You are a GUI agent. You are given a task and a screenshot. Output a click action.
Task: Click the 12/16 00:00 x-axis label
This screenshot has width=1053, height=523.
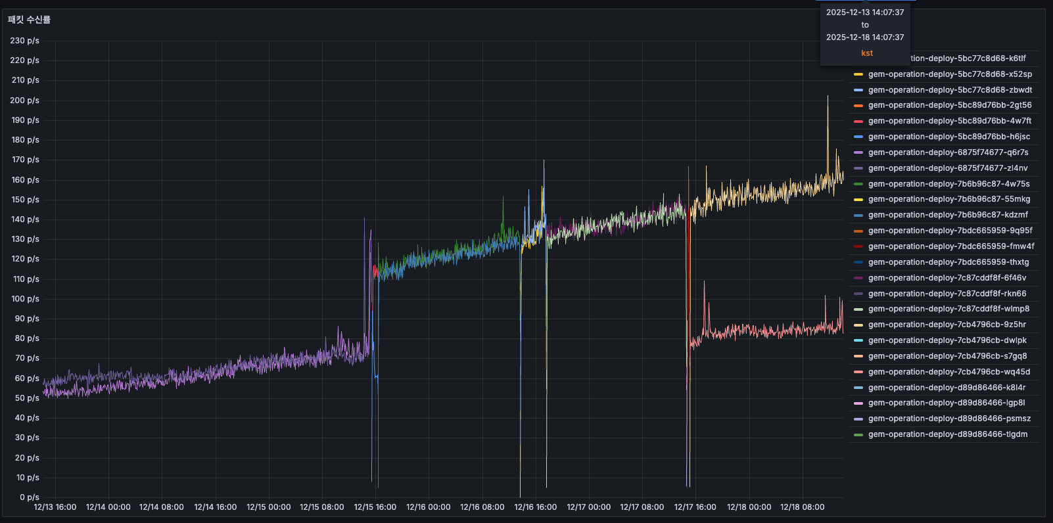(428, 507)
